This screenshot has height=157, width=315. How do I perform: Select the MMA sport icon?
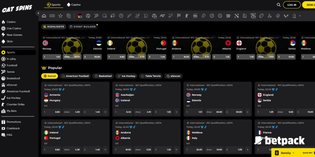tap(195, 16)
